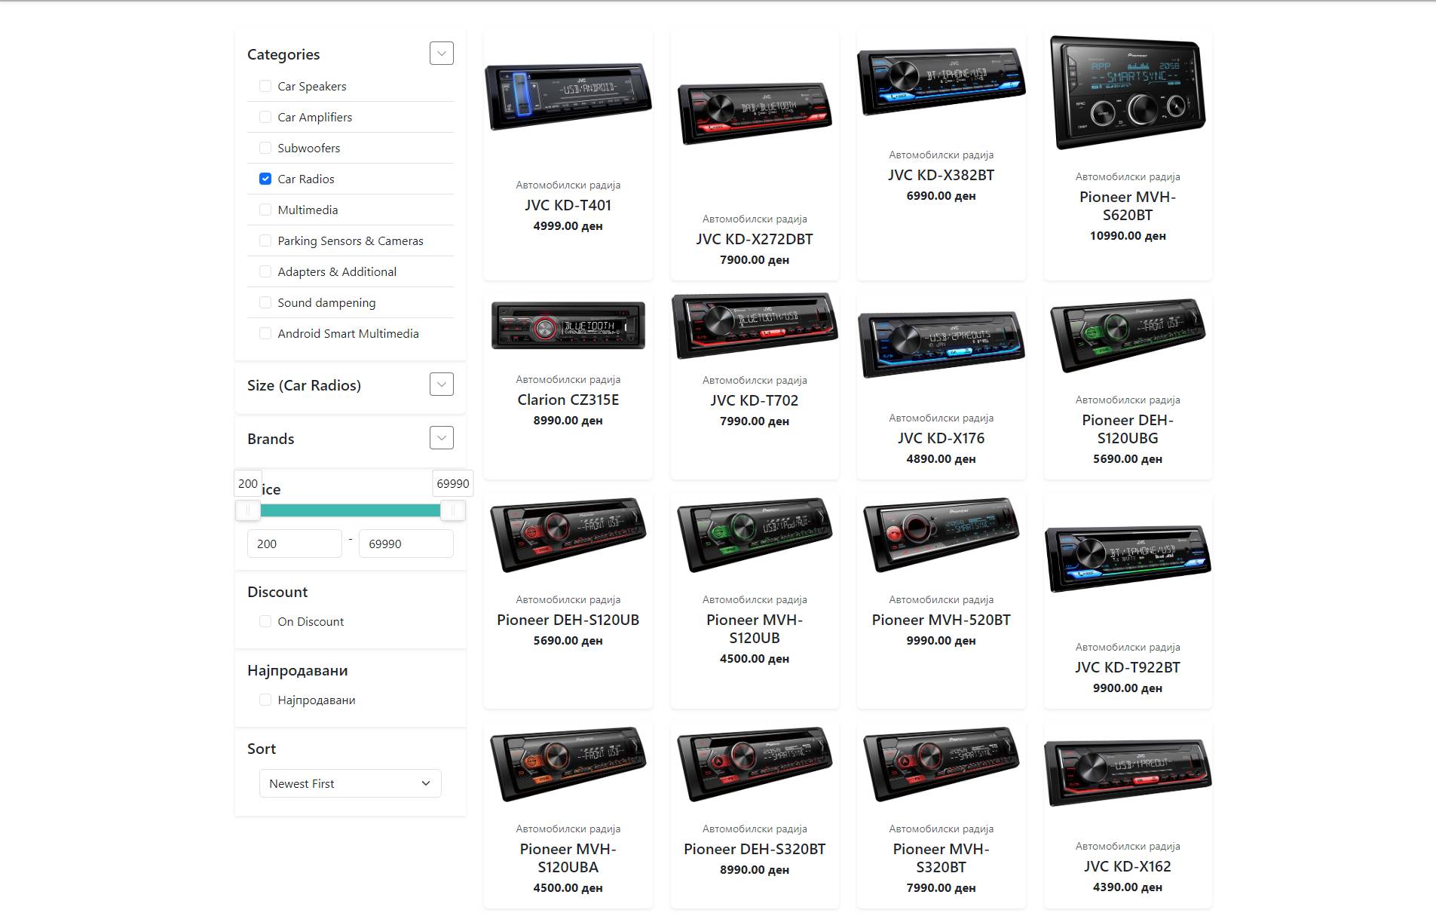Viewport: 1436px width, 916px height.
Task: Open JVC KD-X272DBT product image
Action: (x=755, y=113)
